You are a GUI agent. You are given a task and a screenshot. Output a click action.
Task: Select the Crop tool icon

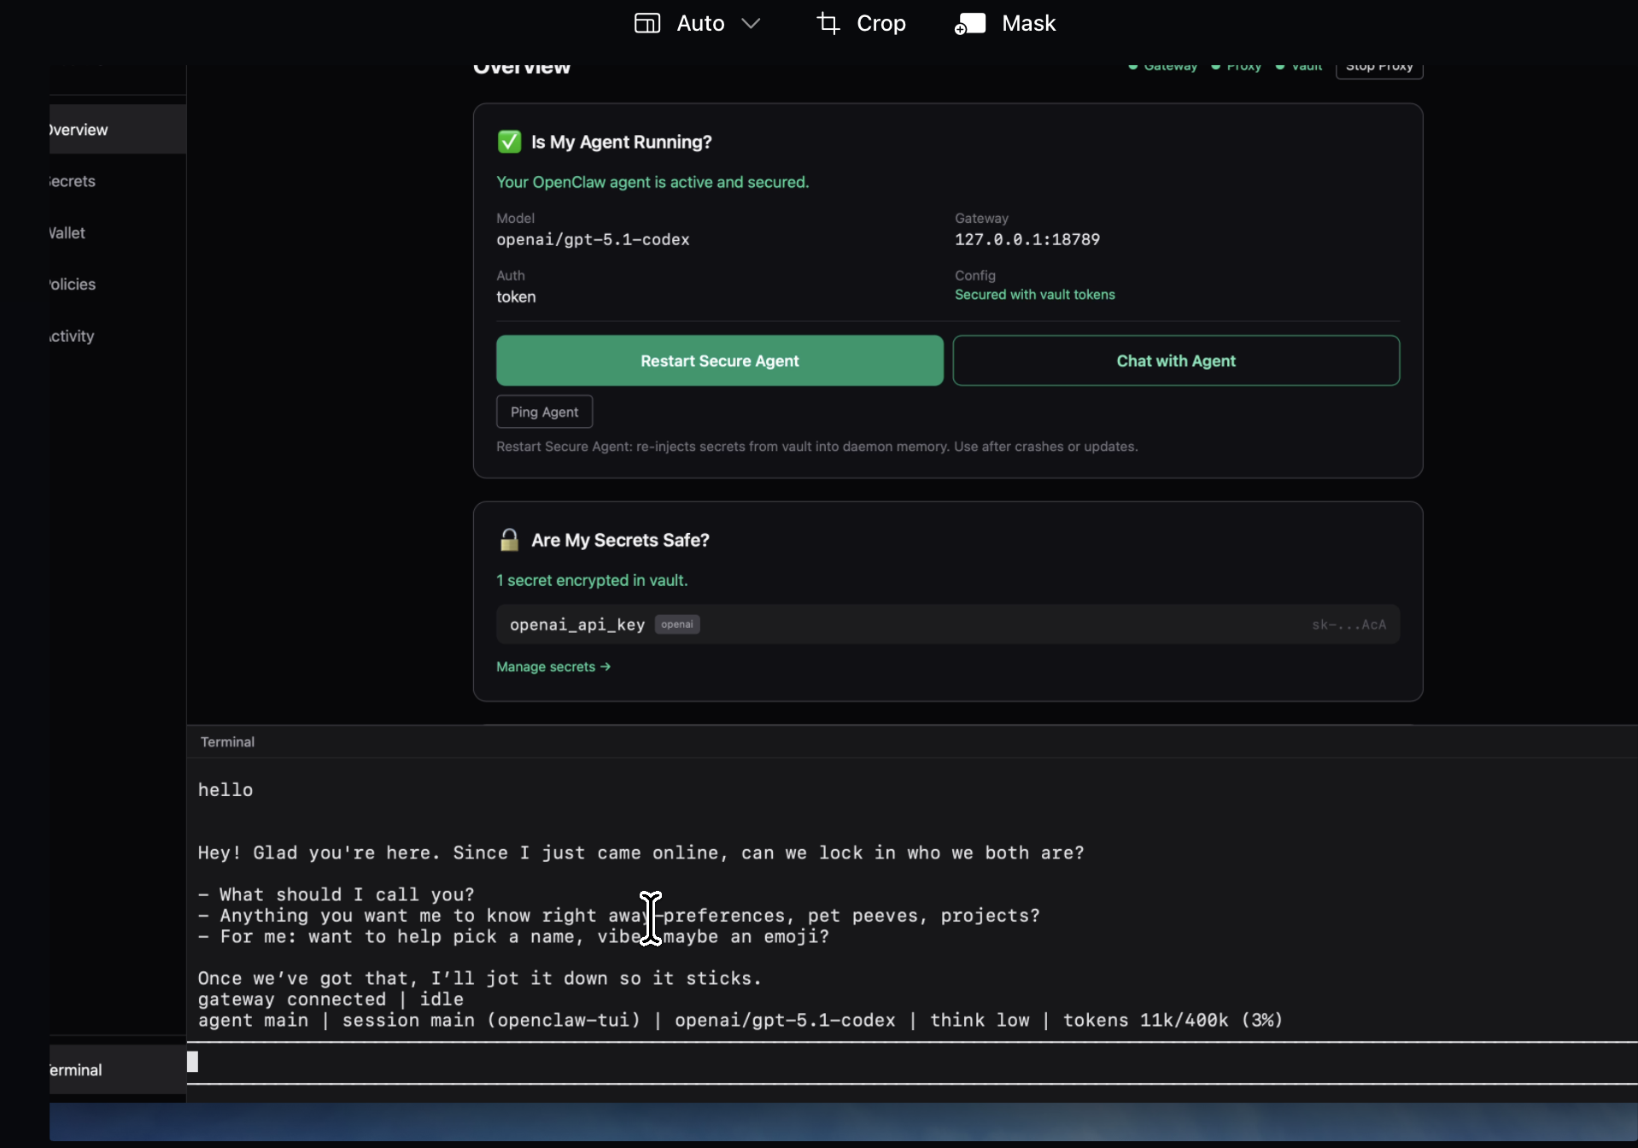click(828, 23)
